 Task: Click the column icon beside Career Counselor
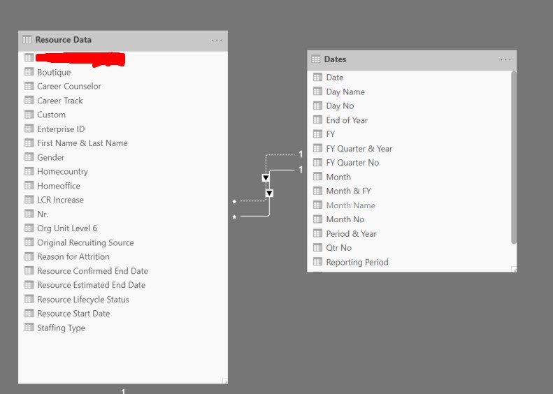[29, 86]
